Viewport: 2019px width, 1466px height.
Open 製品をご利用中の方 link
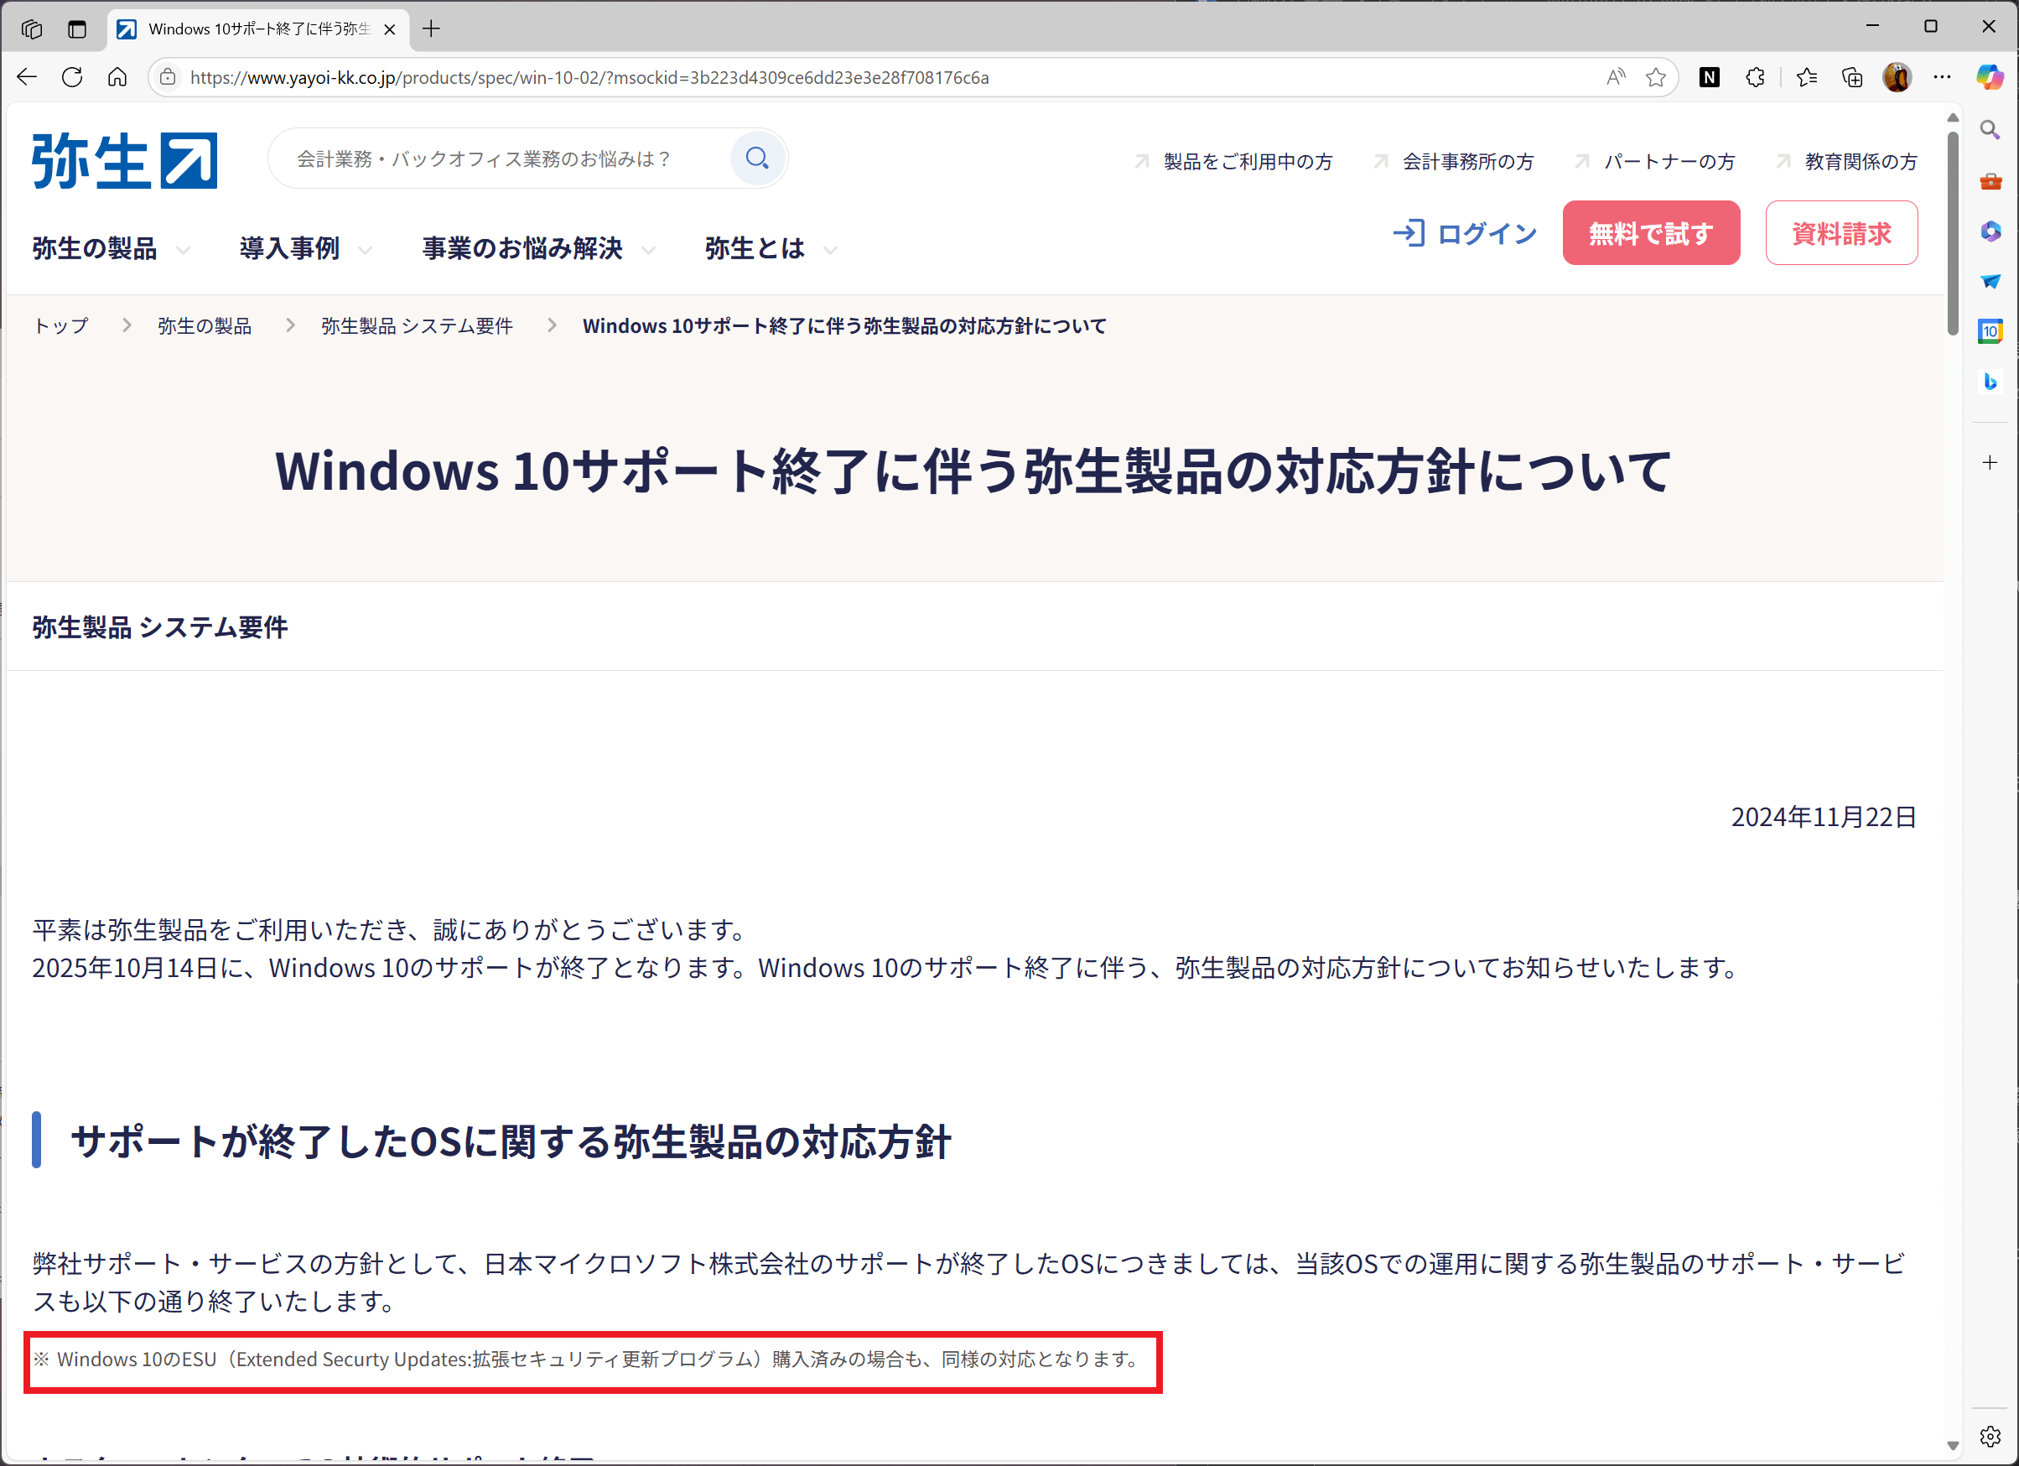point(1234,161)
